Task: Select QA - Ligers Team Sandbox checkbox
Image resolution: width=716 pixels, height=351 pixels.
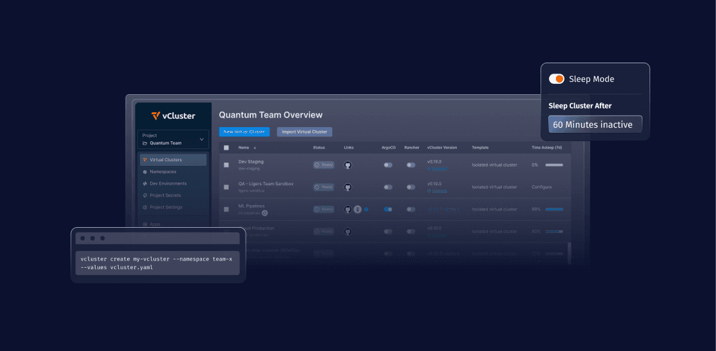Action: 226,187
